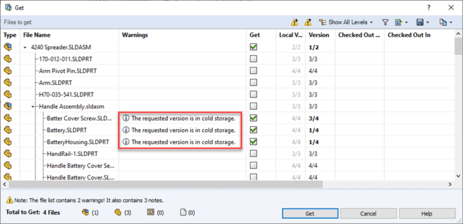
Task: Select the Handle Battery Cover.SL... row
Action: tap(227, 177)
